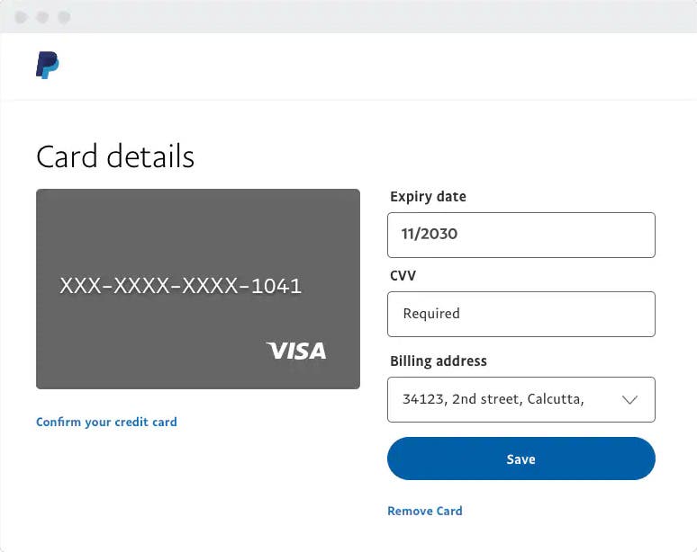
Task: Open the Confirm your credit card link
Action: (106, 422)
